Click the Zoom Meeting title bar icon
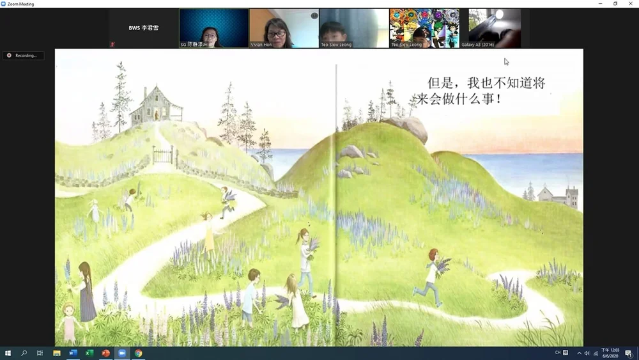Screen dimensions: 639x360 (3, 4)
